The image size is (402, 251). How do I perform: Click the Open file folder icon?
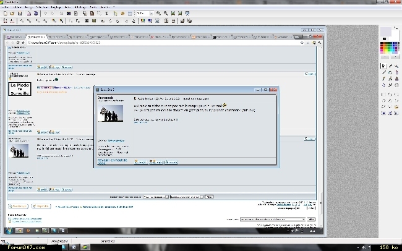pos(12,13)
